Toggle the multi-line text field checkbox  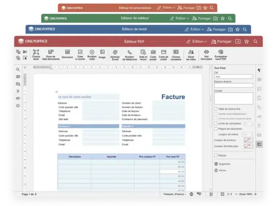(x=216, y=118)
